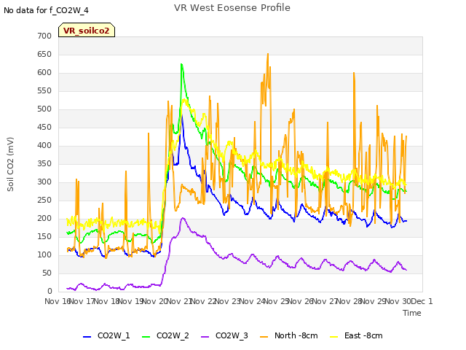Click the Nov 26 x-axis date label
The image size is (466, 350).
(301, 301)
